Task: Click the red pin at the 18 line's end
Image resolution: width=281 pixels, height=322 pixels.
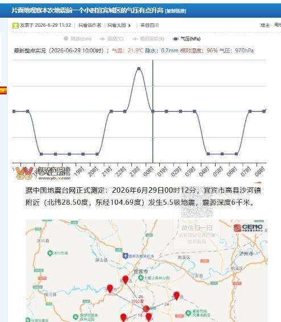Action: point(123,317)
